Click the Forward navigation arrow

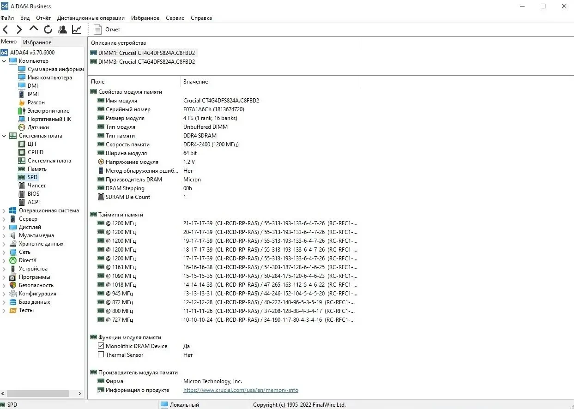tap(19, 30)
